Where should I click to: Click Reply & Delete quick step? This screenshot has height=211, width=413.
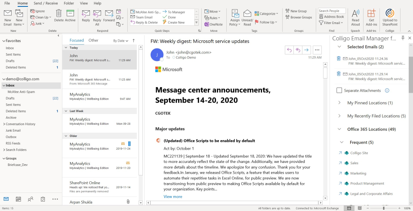(144, 23)
